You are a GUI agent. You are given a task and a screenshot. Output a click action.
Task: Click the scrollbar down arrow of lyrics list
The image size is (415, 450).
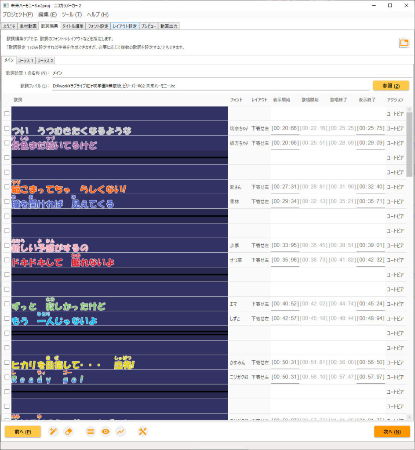coord(410,417)
